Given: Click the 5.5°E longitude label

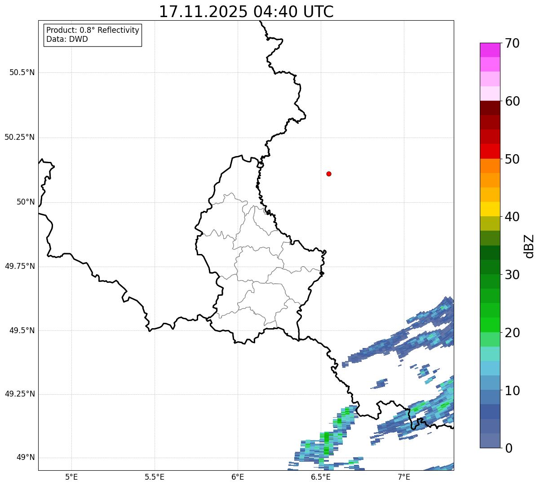Looking at the screenshot, I should (155, 477).
